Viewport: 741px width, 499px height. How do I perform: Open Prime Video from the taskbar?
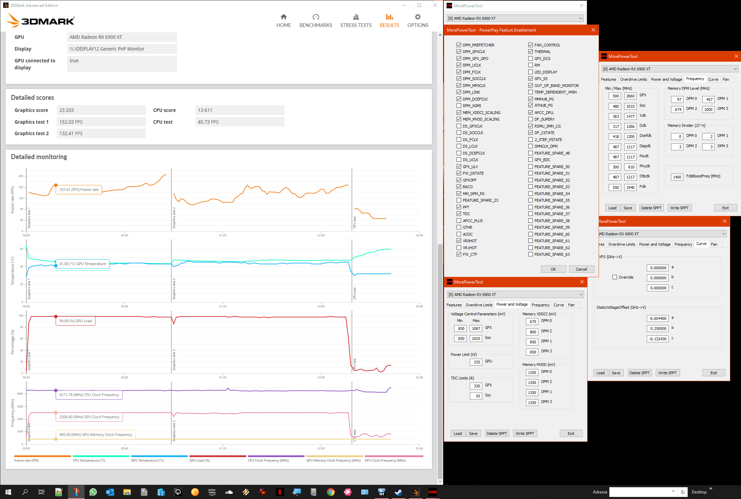(212, 492)
